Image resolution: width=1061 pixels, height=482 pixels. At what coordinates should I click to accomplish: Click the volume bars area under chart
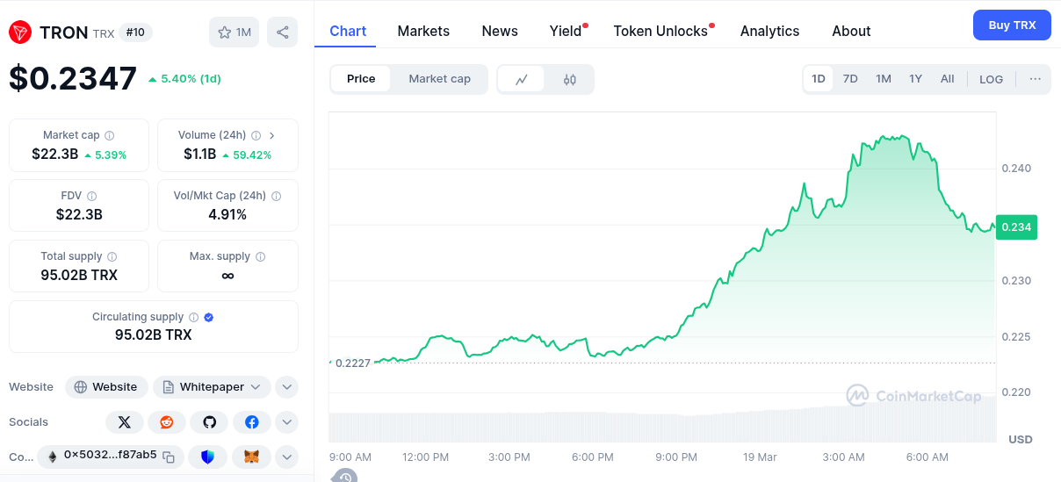662,424
